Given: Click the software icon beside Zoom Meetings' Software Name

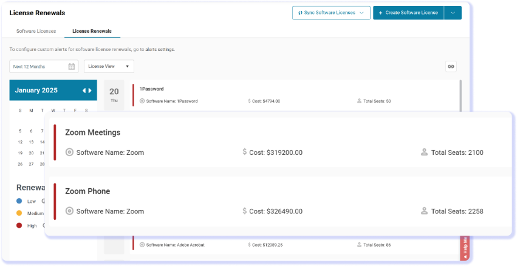Looking at the screenshot, I should tap(69, 152).
